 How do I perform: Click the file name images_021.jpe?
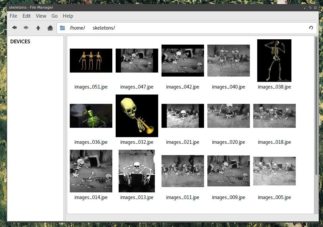[x=183, y=142]
